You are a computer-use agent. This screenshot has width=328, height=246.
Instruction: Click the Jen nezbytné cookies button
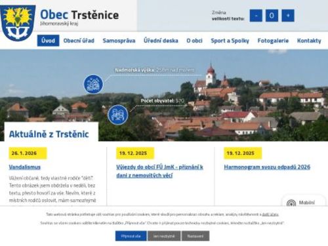pyautogui.click(x=164, y=236)
